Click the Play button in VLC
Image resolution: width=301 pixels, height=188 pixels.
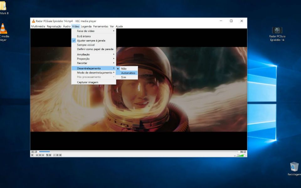(32, 155)
